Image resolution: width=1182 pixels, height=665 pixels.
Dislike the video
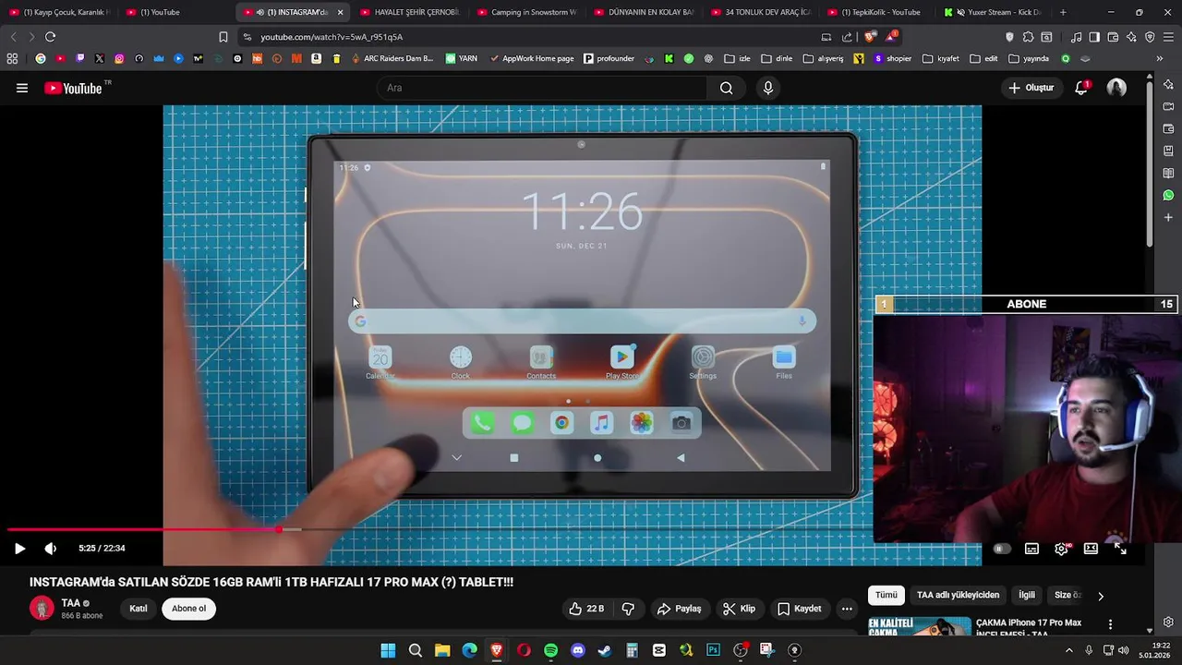tap(628, 609)
